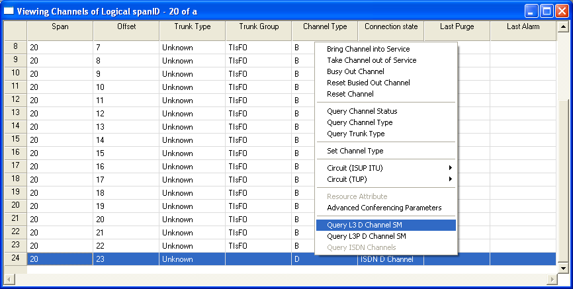This screenshot has height=289, width=573.
Task: Click the 'Offset' column header
Action: pyautogui.click(x=126, y=27)
